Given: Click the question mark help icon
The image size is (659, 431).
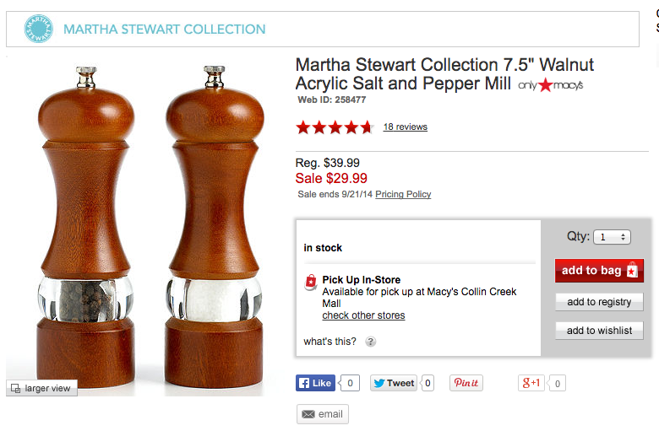Looking at the screenshot, I should 370,342.
